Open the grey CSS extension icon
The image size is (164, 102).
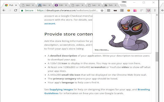click(109, 10)
